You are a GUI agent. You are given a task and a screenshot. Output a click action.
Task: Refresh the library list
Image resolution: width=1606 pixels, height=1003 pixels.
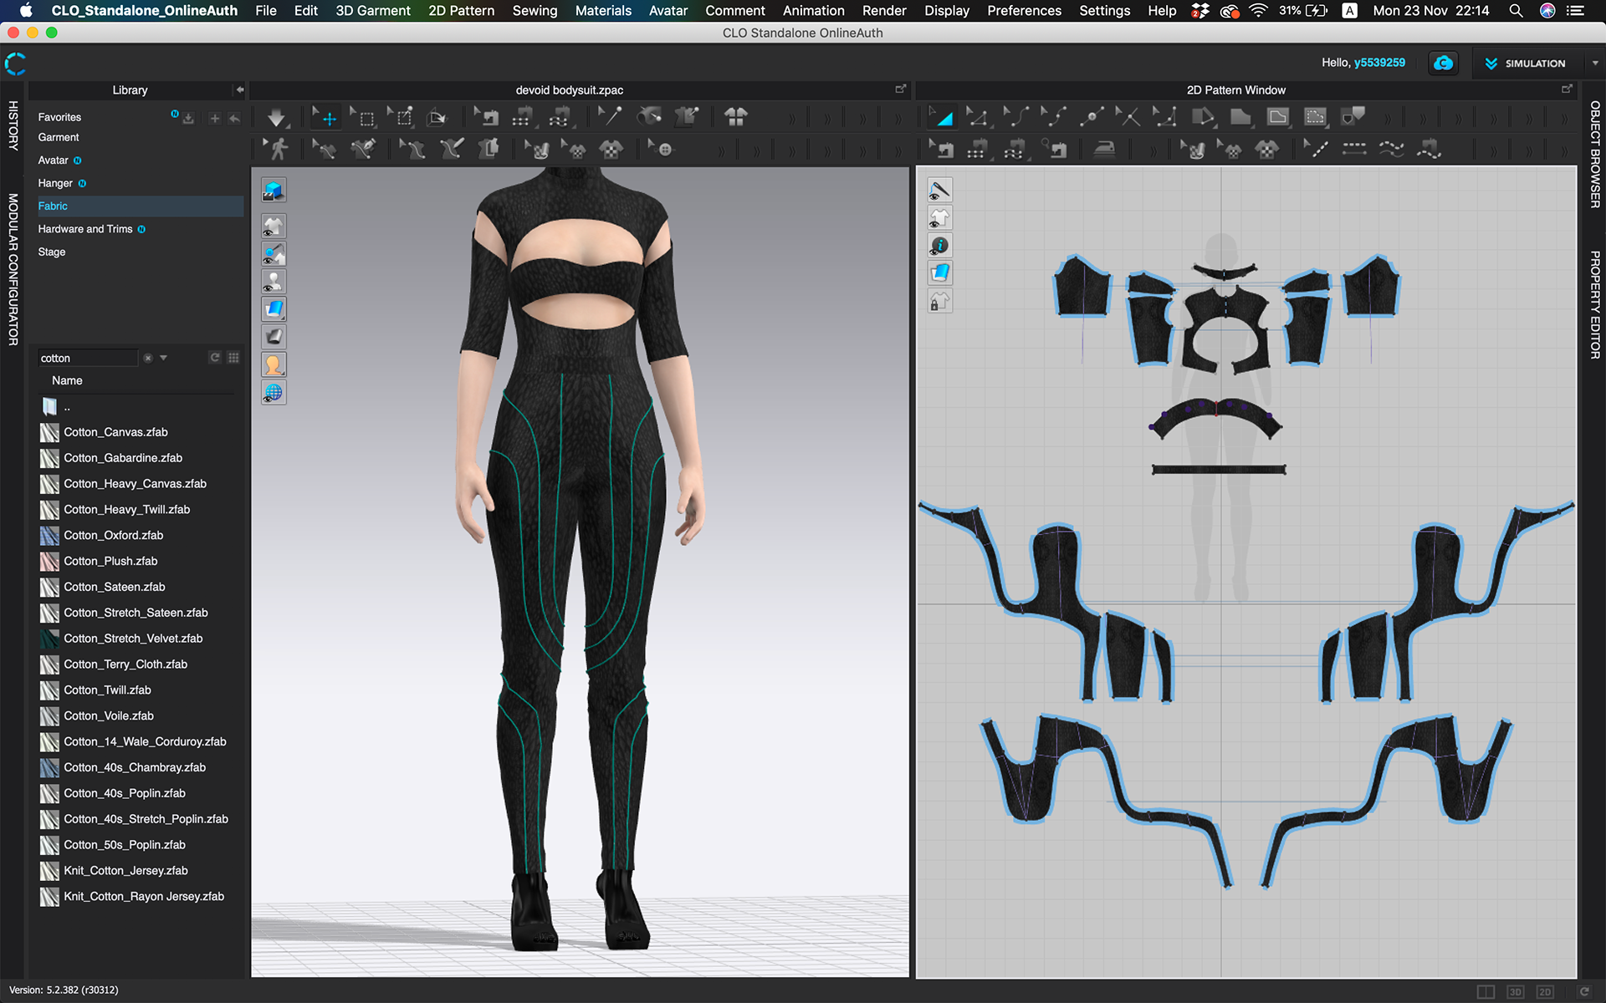pos(215,358)
